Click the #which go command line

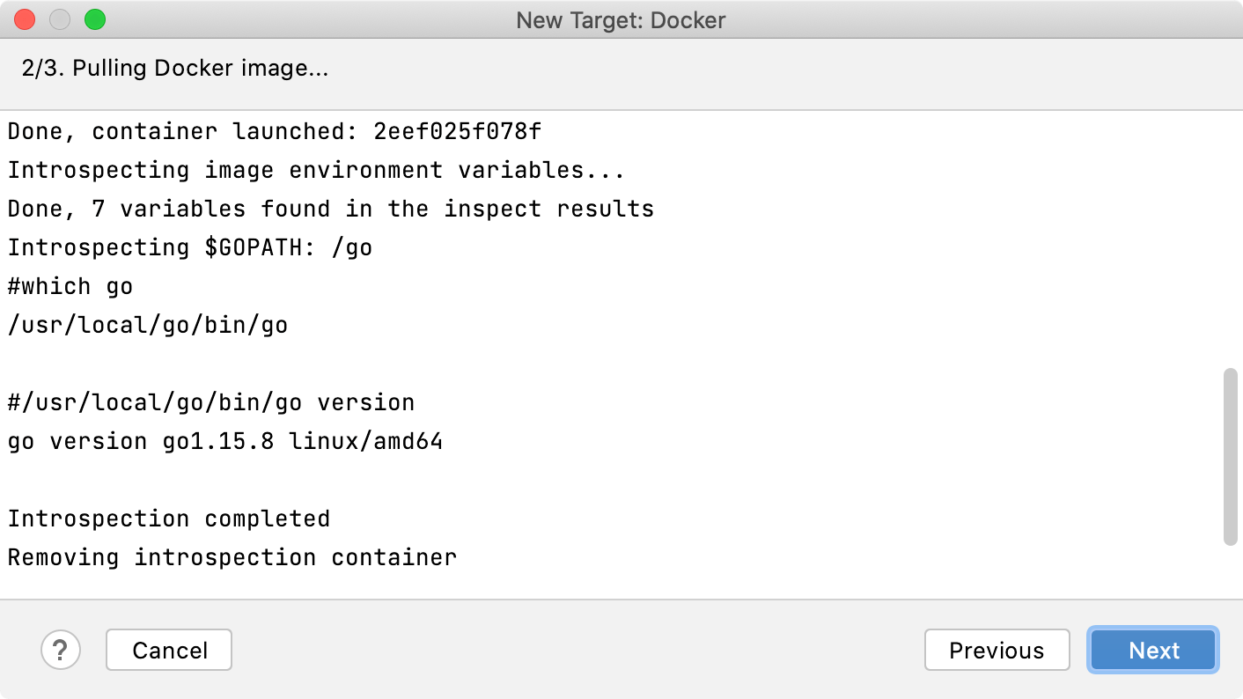70,285
